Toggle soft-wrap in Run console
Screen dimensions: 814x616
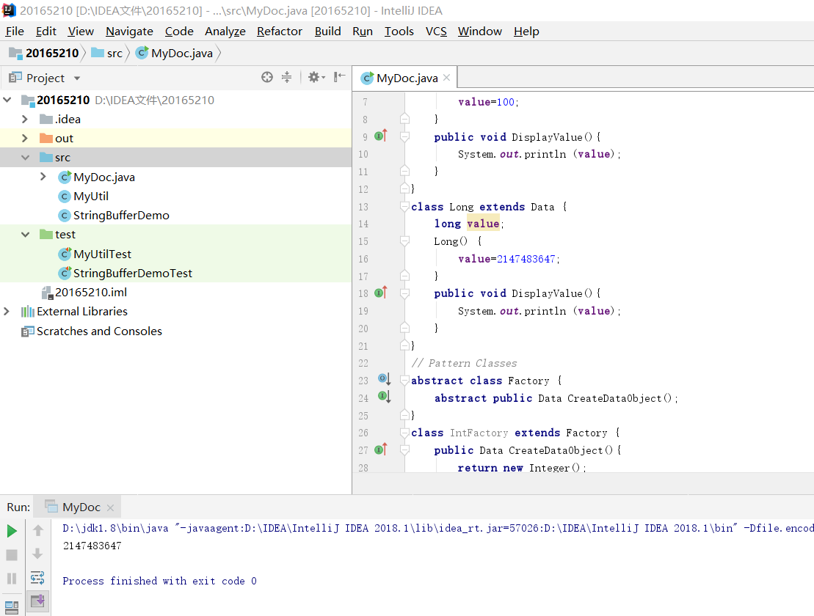point(38,578)
